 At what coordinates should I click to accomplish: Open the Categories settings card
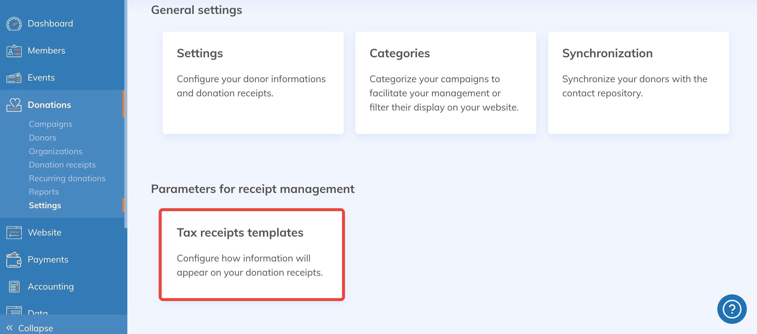pyautogui.click(x=446, y=83)
